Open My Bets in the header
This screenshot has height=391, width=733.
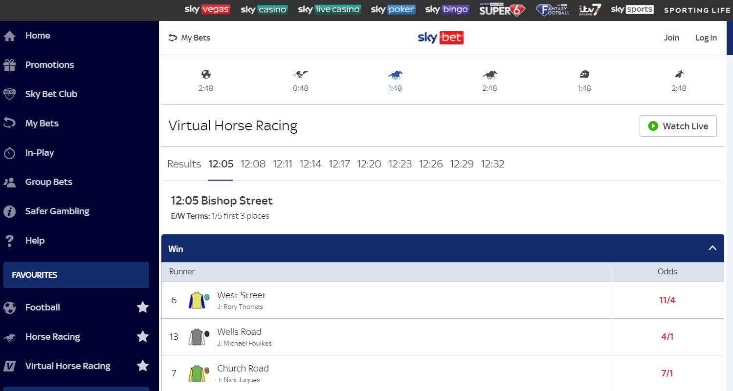(x=189, y=38)
